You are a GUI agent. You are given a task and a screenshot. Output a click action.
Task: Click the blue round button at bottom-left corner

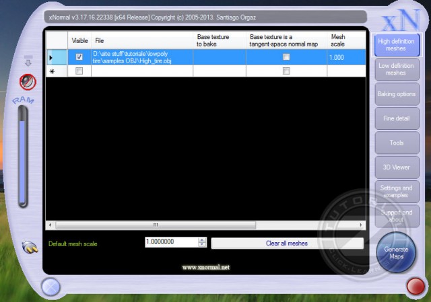51,287
